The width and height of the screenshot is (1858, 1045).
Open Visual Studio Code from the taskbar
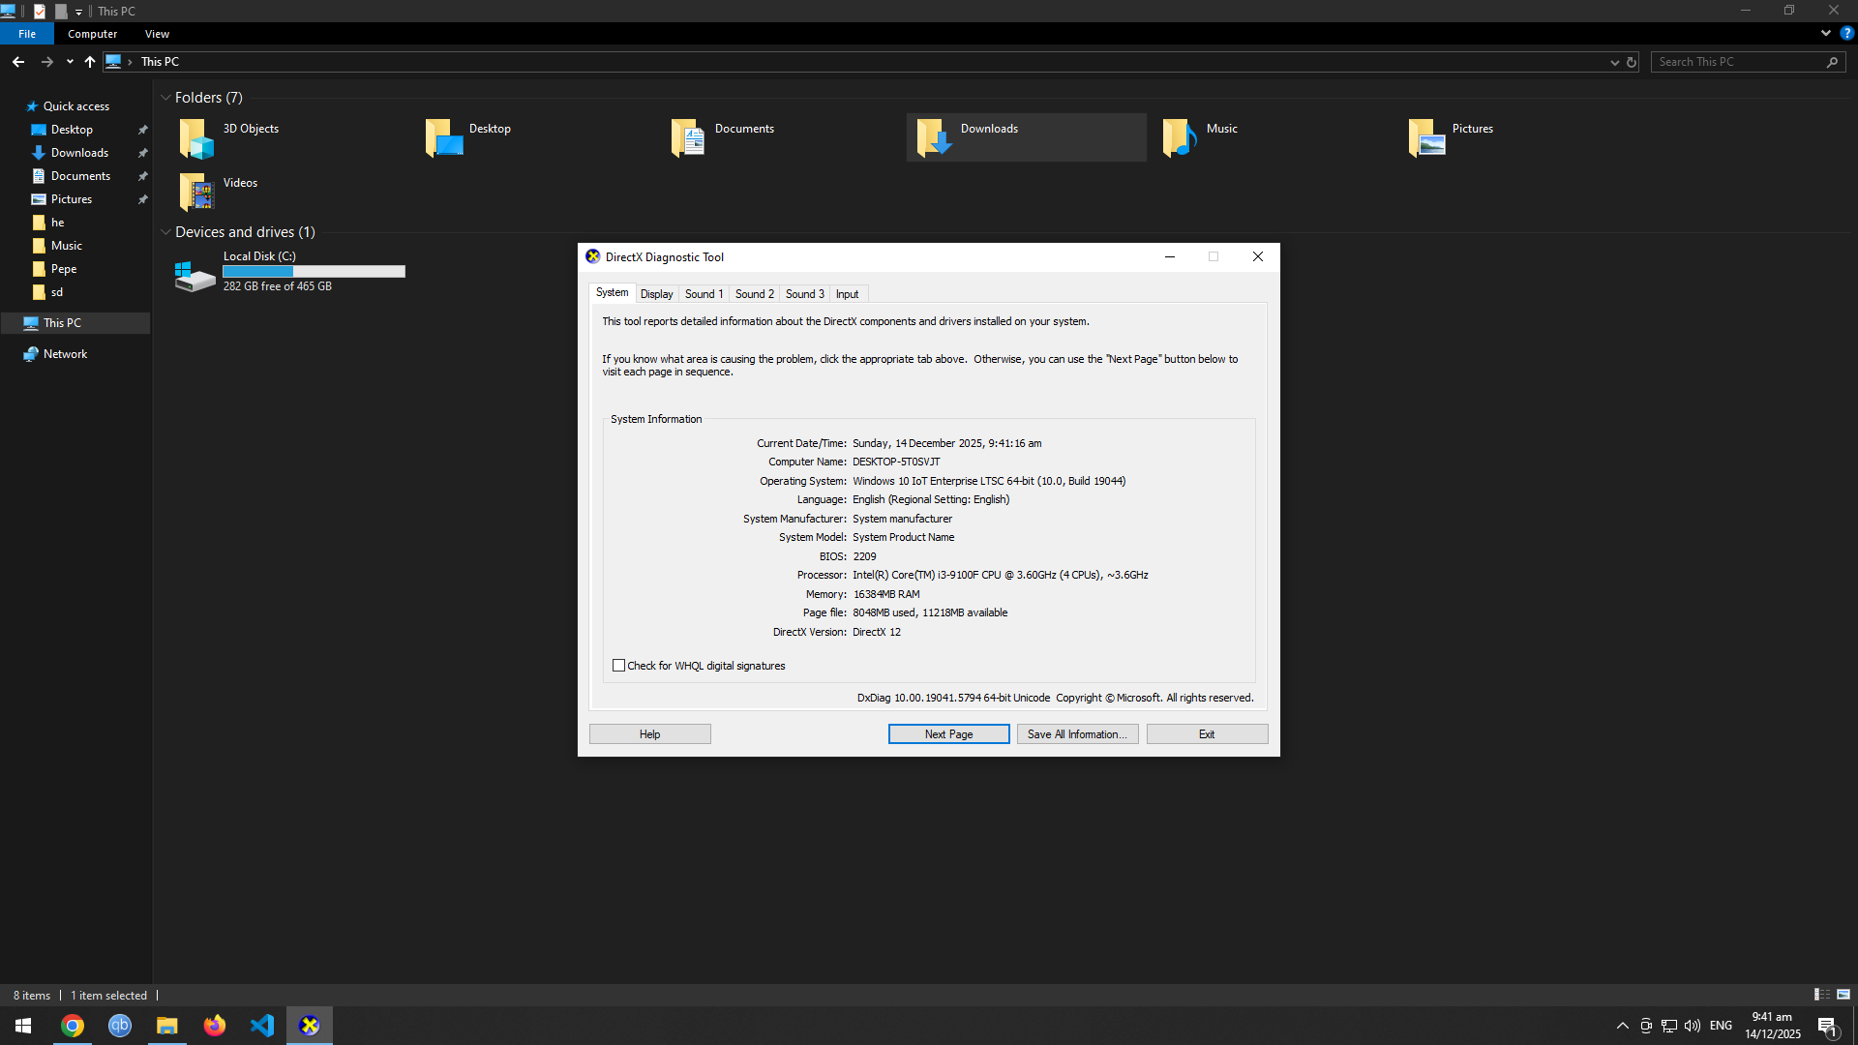pyautogui.click(x=262, y=1026)
